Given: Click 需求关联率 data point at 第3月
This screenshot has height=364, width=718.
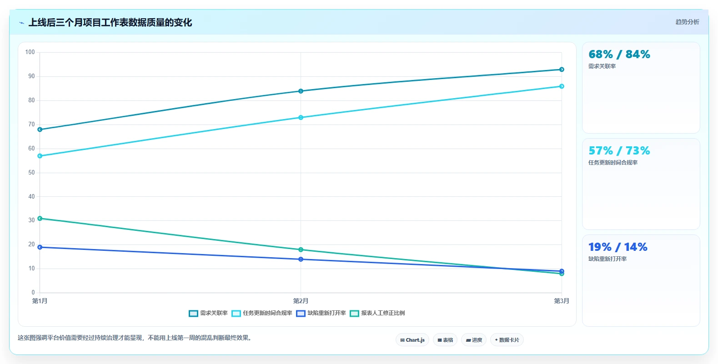Looking at the screenshot, I should (562, 70).
